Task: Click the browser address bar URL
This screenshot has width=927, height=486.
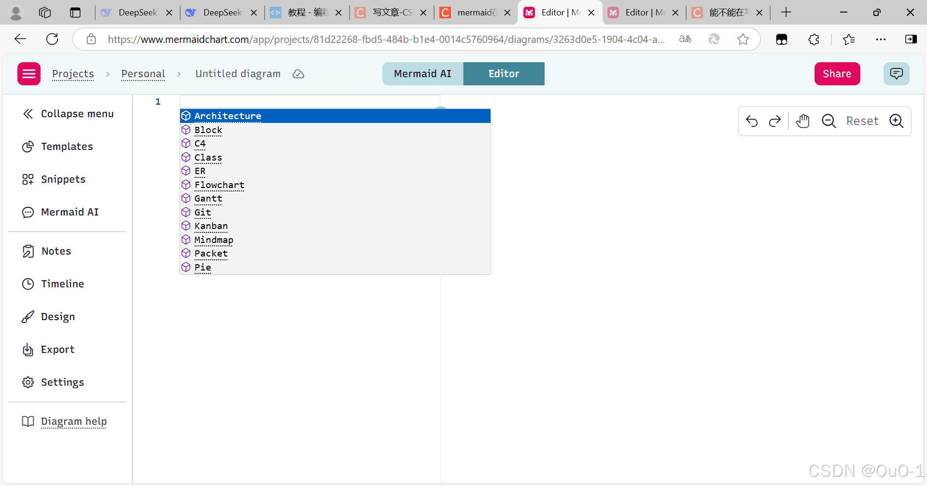Action: click(386, 39)
